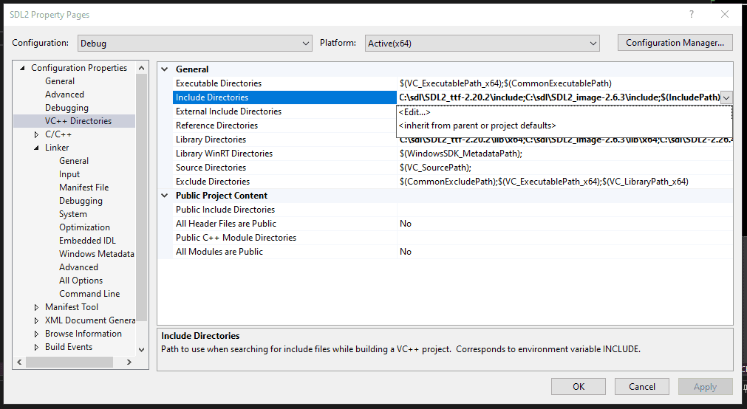Select Debugging under Configuration Properties
This screenshot has height=409, width=747.
tap(66, 108)
